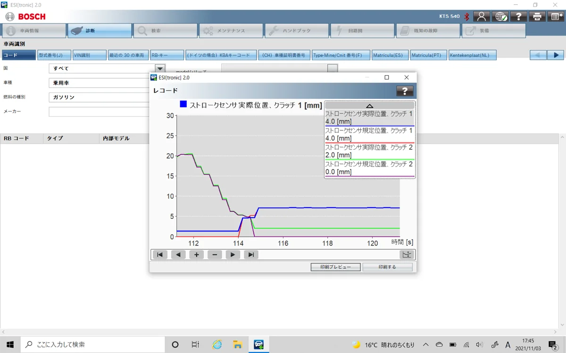This screenshot has height=353, width=566.
Task: Select the Matrícula(PT) tab
Action: coord(428,55)
